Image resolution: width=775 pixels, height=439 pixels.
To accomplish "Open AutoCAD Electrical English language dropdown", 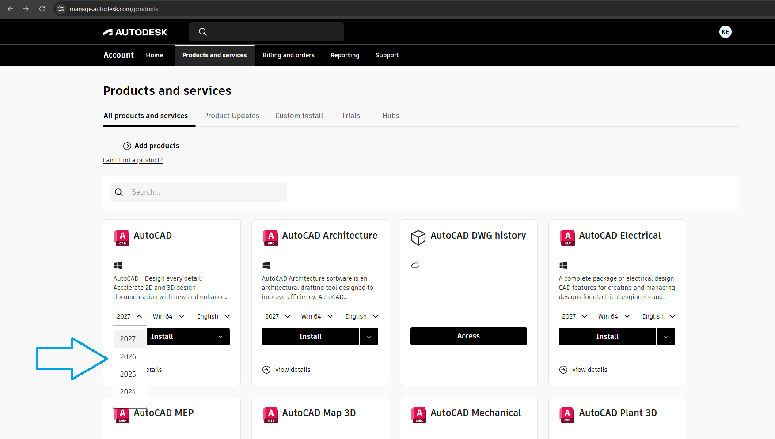I will pyautogui.click(x=659, y=316).
